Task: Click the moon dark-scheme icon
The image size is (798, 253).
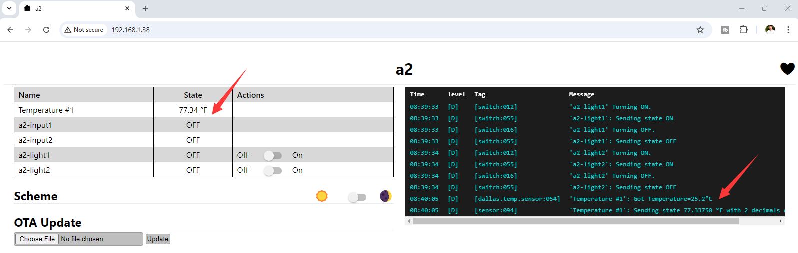Action: coord(385,196)
